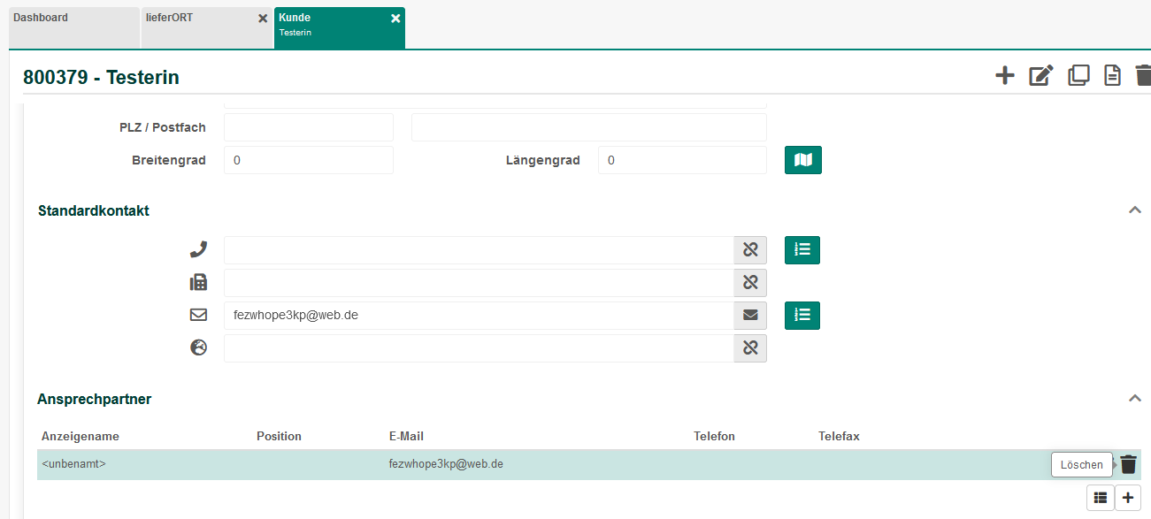The width and height of the screenshot is (1151, 519).
Task: Click into the Breitengrad input field
Action: [x=308, y=161]
